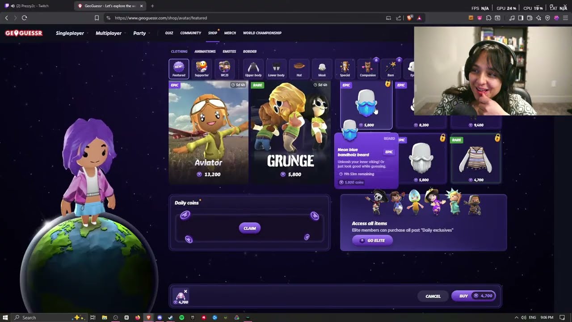Reload the page in the browser

coord(24,18)
